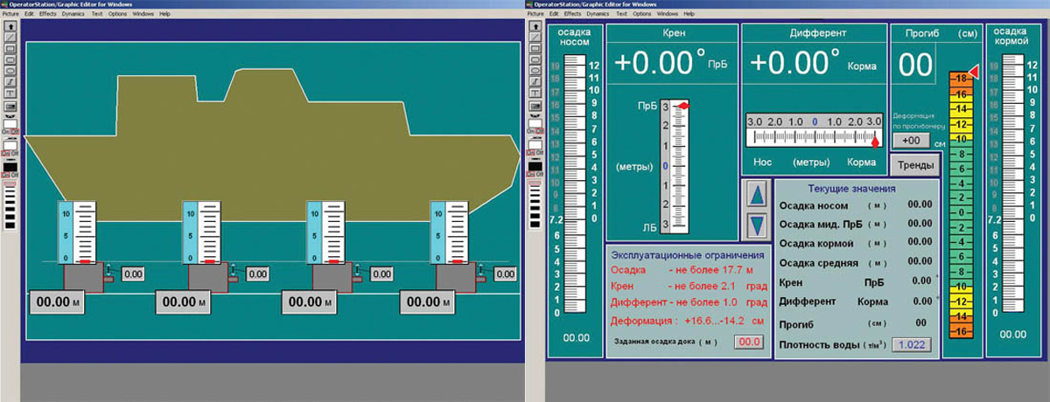This screenshot has width=1050, height=402.
Task: Pick the rectangle tool in ship drawing window
Action: click(x=10, y=49)
